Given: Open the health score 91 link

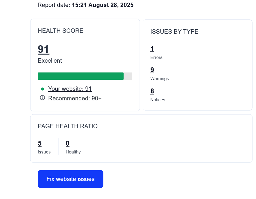Looking at the screenshot, I should click(43, 49).
